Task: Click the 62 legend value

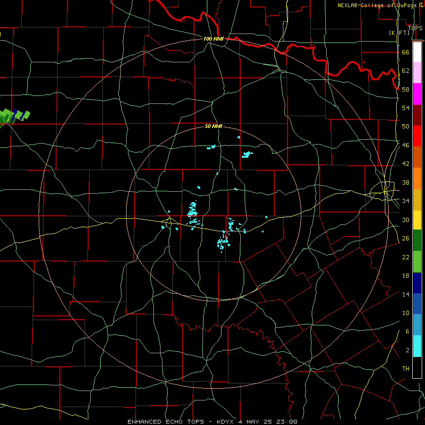Action: pyautogui.click(x=406, y=71)
